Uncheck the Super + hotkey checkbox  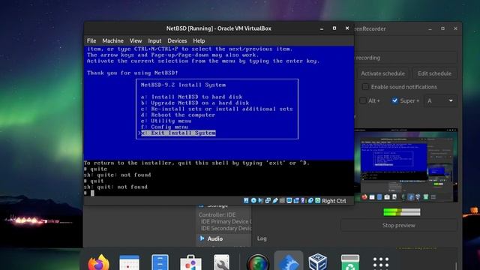coord(394,100)
